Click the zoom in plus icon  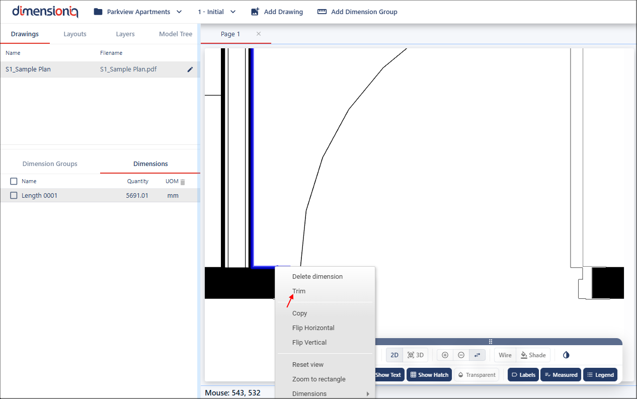point(445,355)
